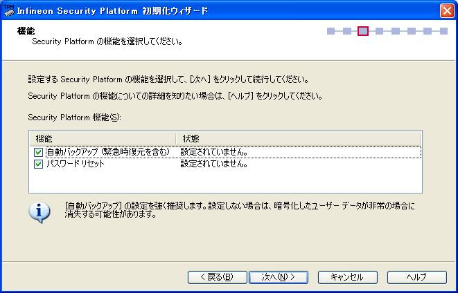
Task: Toggle the 自動バックアップ checkbox
Action: (x=38, y=152)
